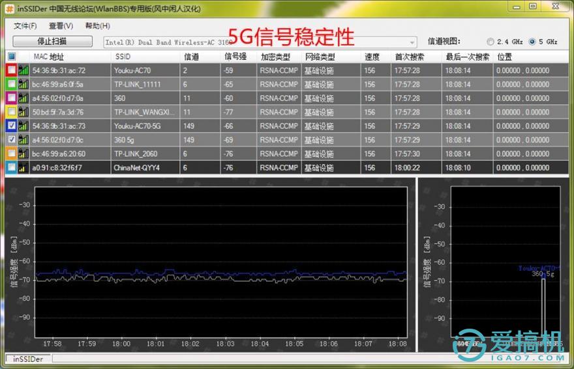Click signal bars icon for ChinaNet-QYY4
The width and height of the screenshot is (574, 369).
coord(23,167)
